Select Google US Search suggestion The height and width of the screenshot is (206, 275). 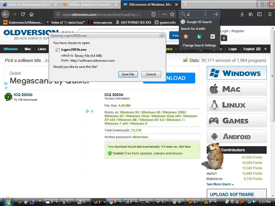[x=199, y=22]
